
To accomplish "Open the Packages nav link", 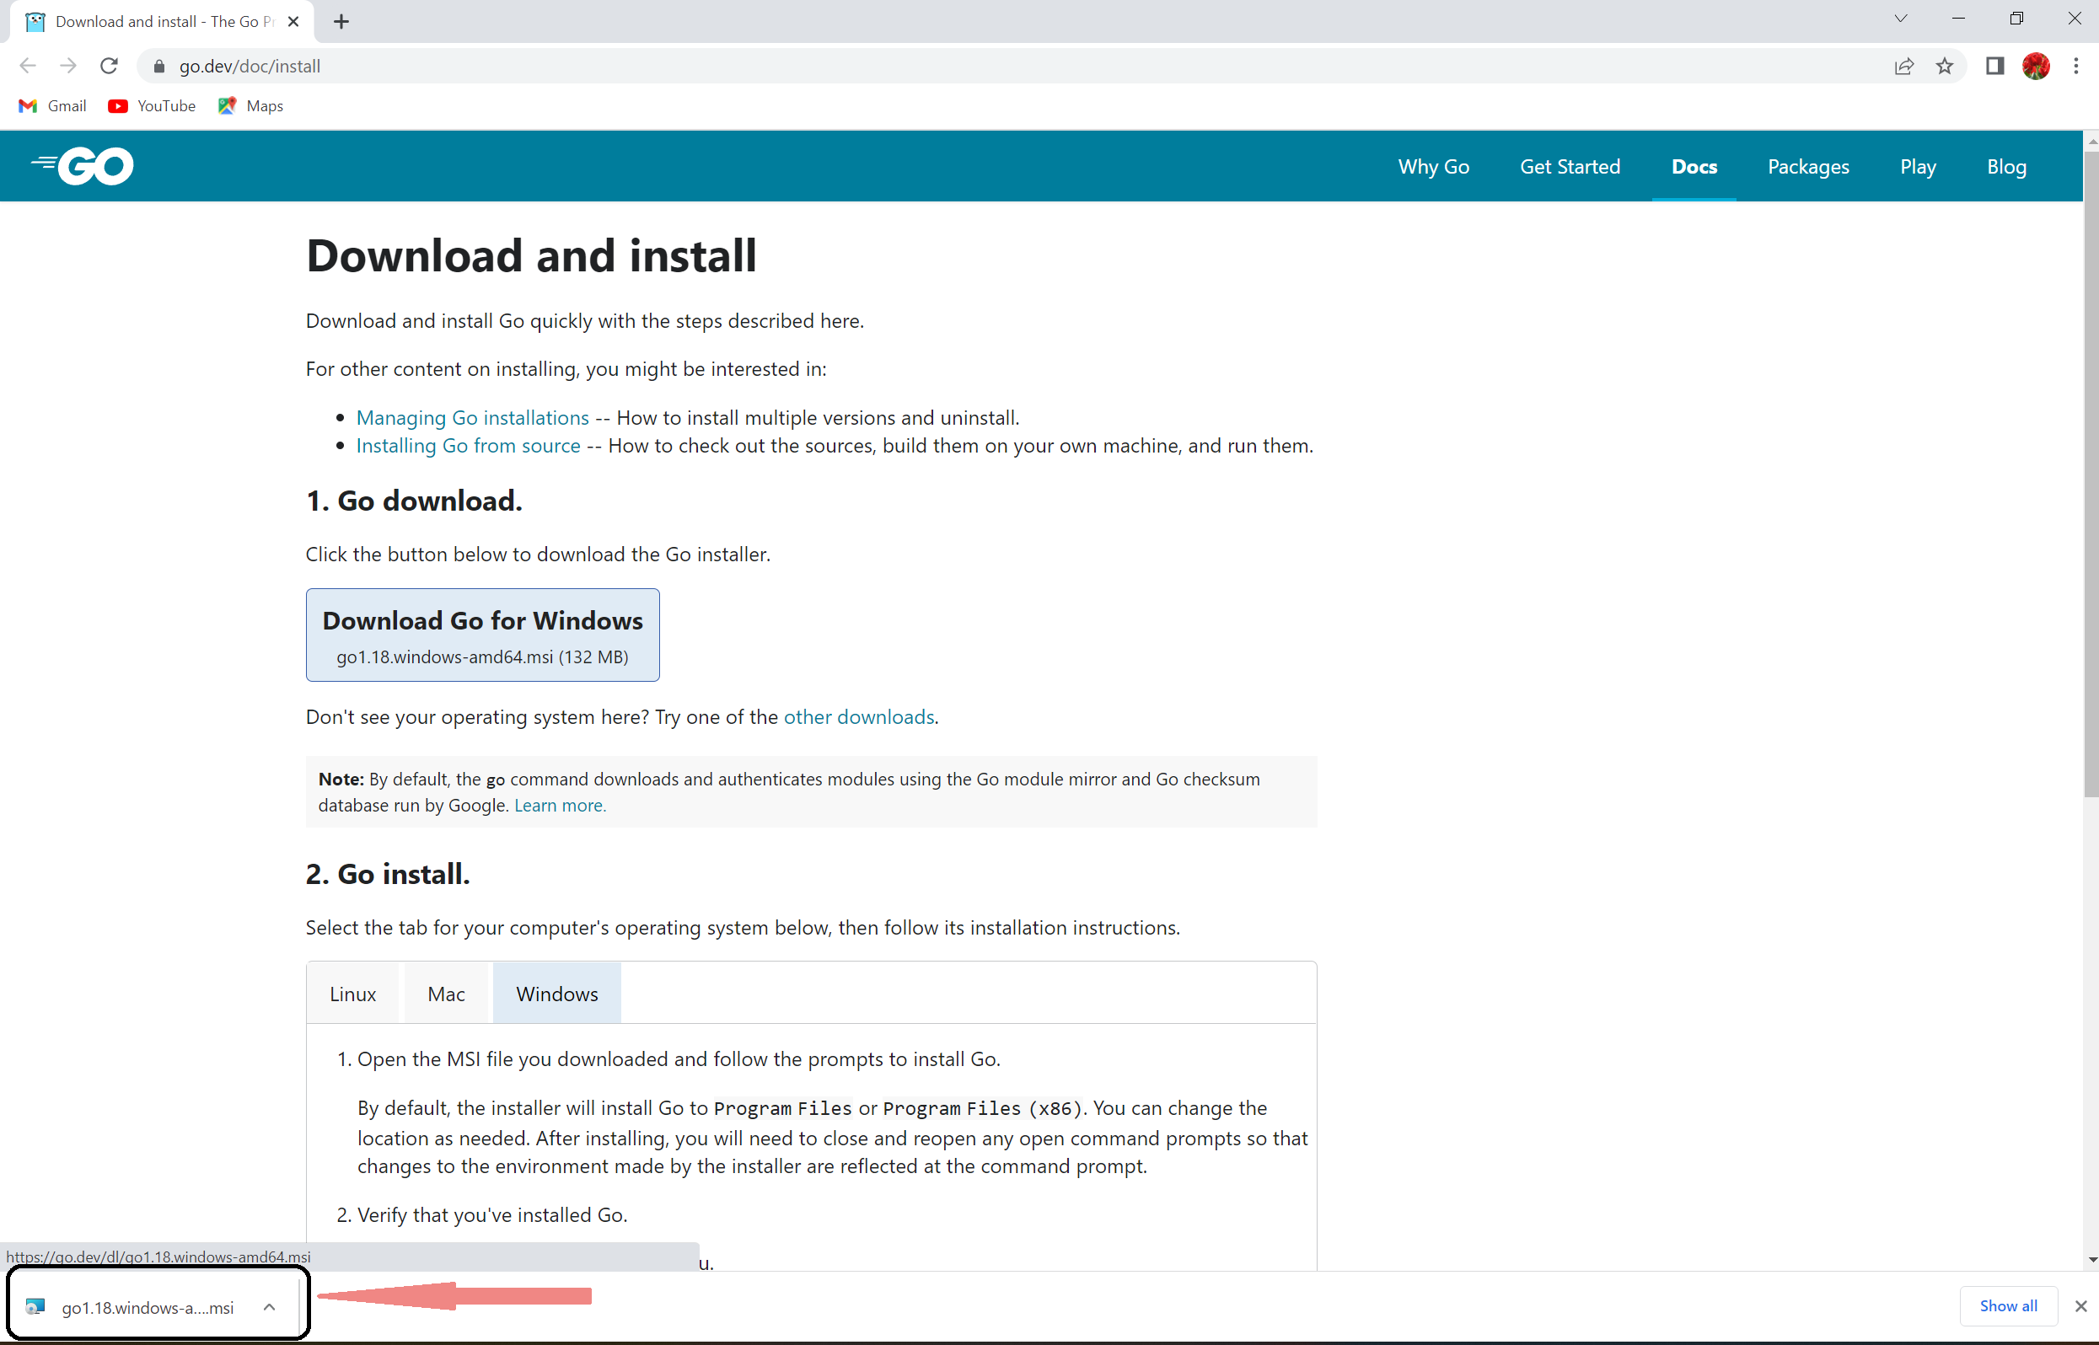I will [x=1808, y=167].
